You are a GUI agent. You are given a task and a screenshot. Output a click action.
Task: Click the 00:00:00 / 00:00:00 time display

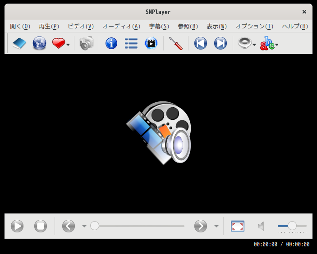[282, 244]
